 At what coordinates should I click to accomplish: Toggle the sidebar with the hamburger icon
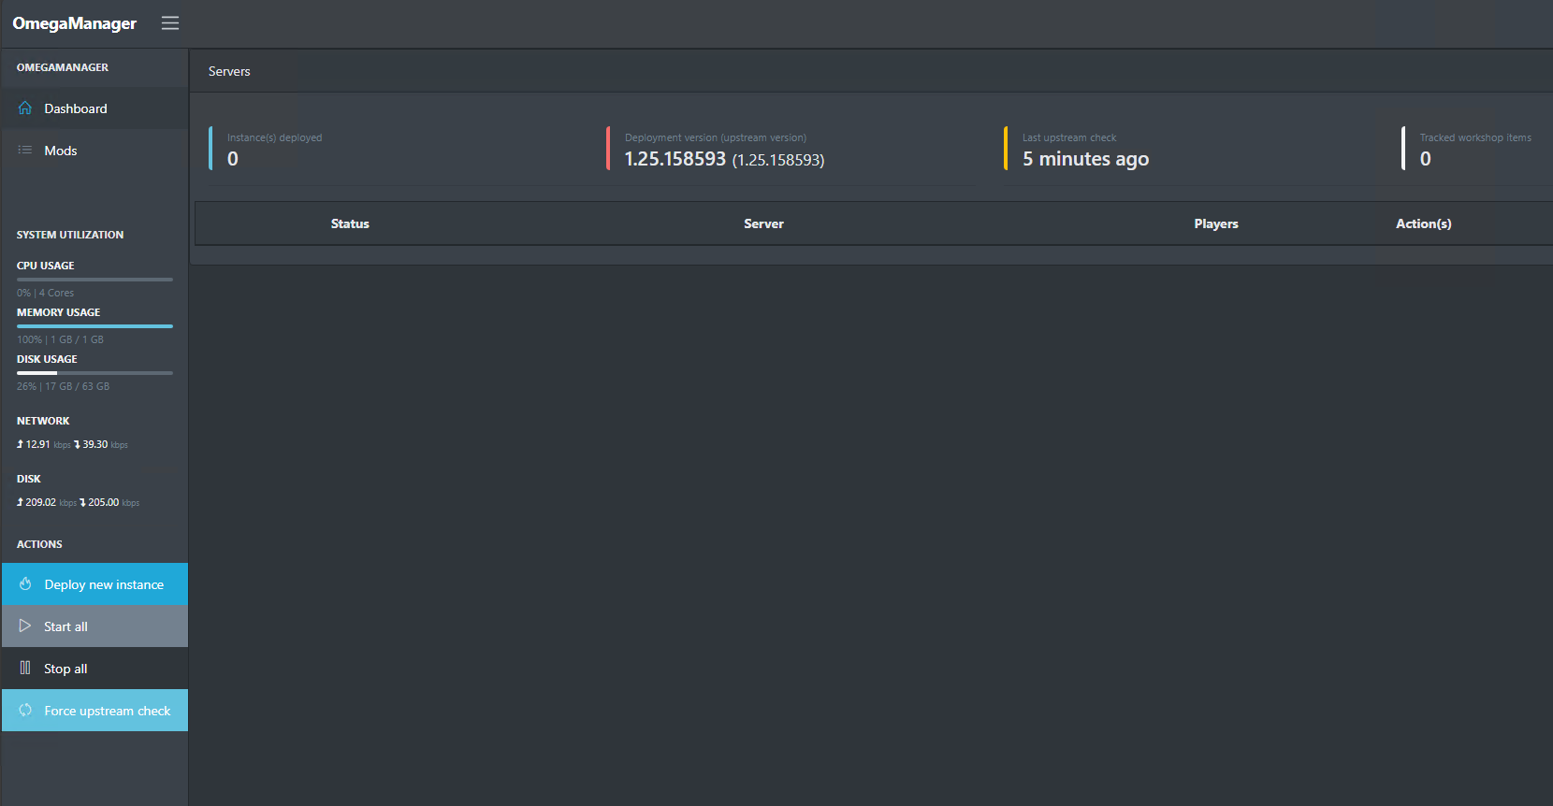click(x=169, y=23)
